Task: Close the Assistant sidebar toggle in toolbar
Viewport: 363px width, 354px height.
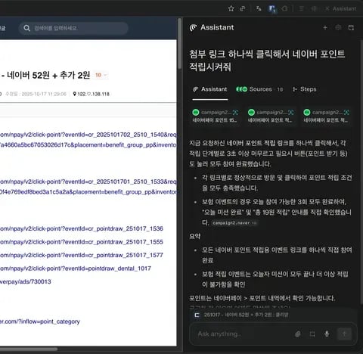Action: click(341, 9)
